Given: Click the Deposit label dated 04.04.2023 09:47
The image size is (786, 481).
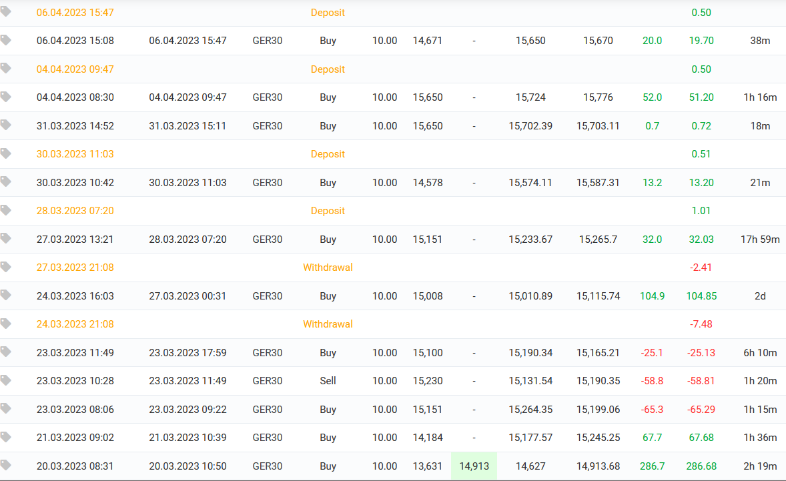Looking at the screenshot, I should pos(328,69).
